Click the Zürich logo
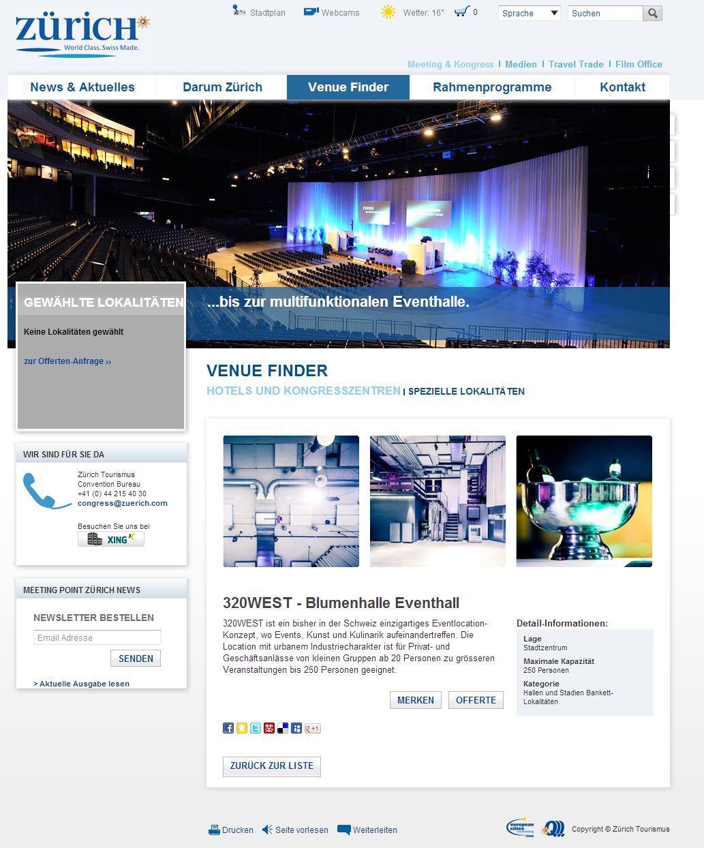Image resolution: width=704 pixels, height=848 pixels. [x=81, y=34]
